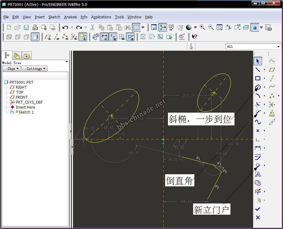Switch to the Favorites navigator tab
Image resolution: width=283 pixels, height=229 pixels.
coord(26,56)
